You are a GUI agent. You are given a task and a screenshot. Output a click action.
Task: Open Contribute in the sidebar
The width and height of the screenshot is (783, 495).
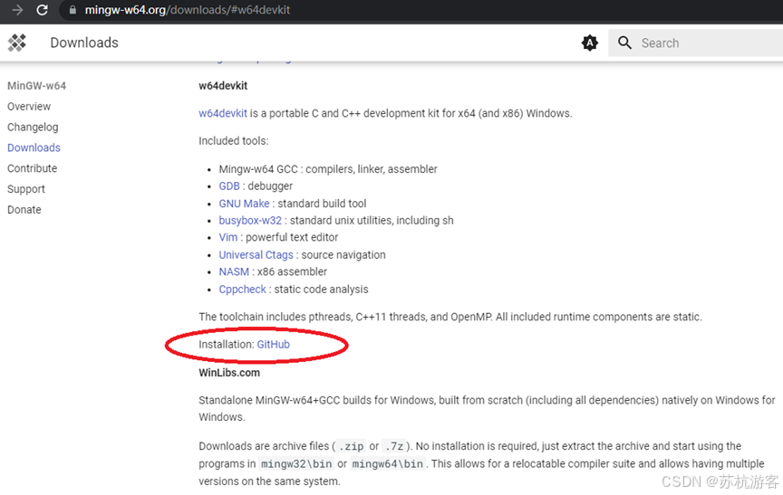(33, 168)
